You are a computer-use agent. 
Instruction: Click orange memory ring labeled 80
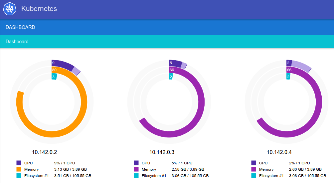[84, 102]
